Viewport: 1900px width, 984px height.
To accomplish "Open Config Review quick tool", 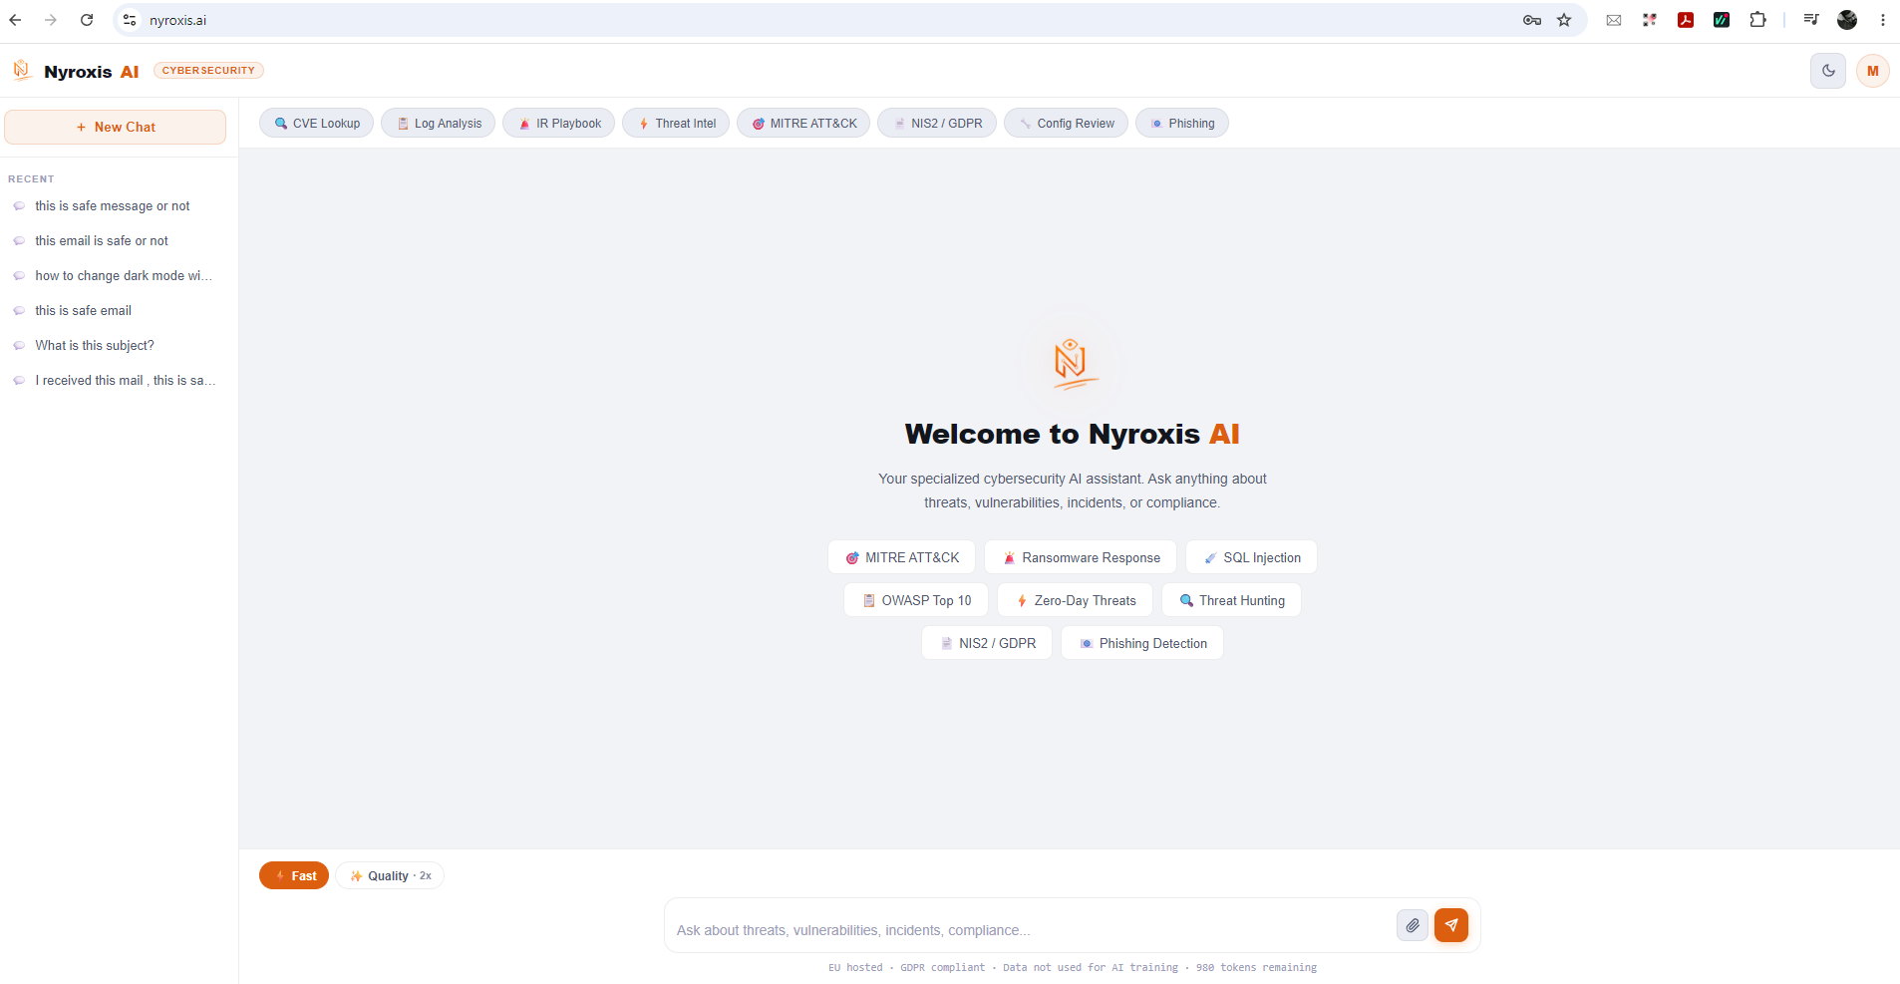I will [x=1066, y=124].
